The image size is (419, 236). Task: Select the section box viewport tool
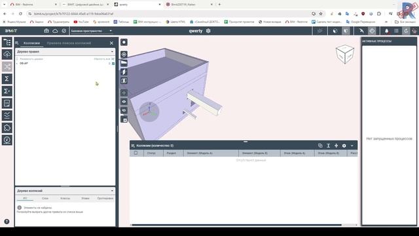(x=124, y=81)
